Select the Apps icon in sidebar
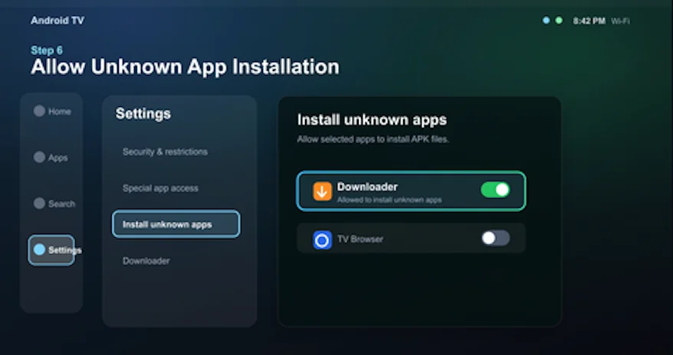 [x=40, y=157]
